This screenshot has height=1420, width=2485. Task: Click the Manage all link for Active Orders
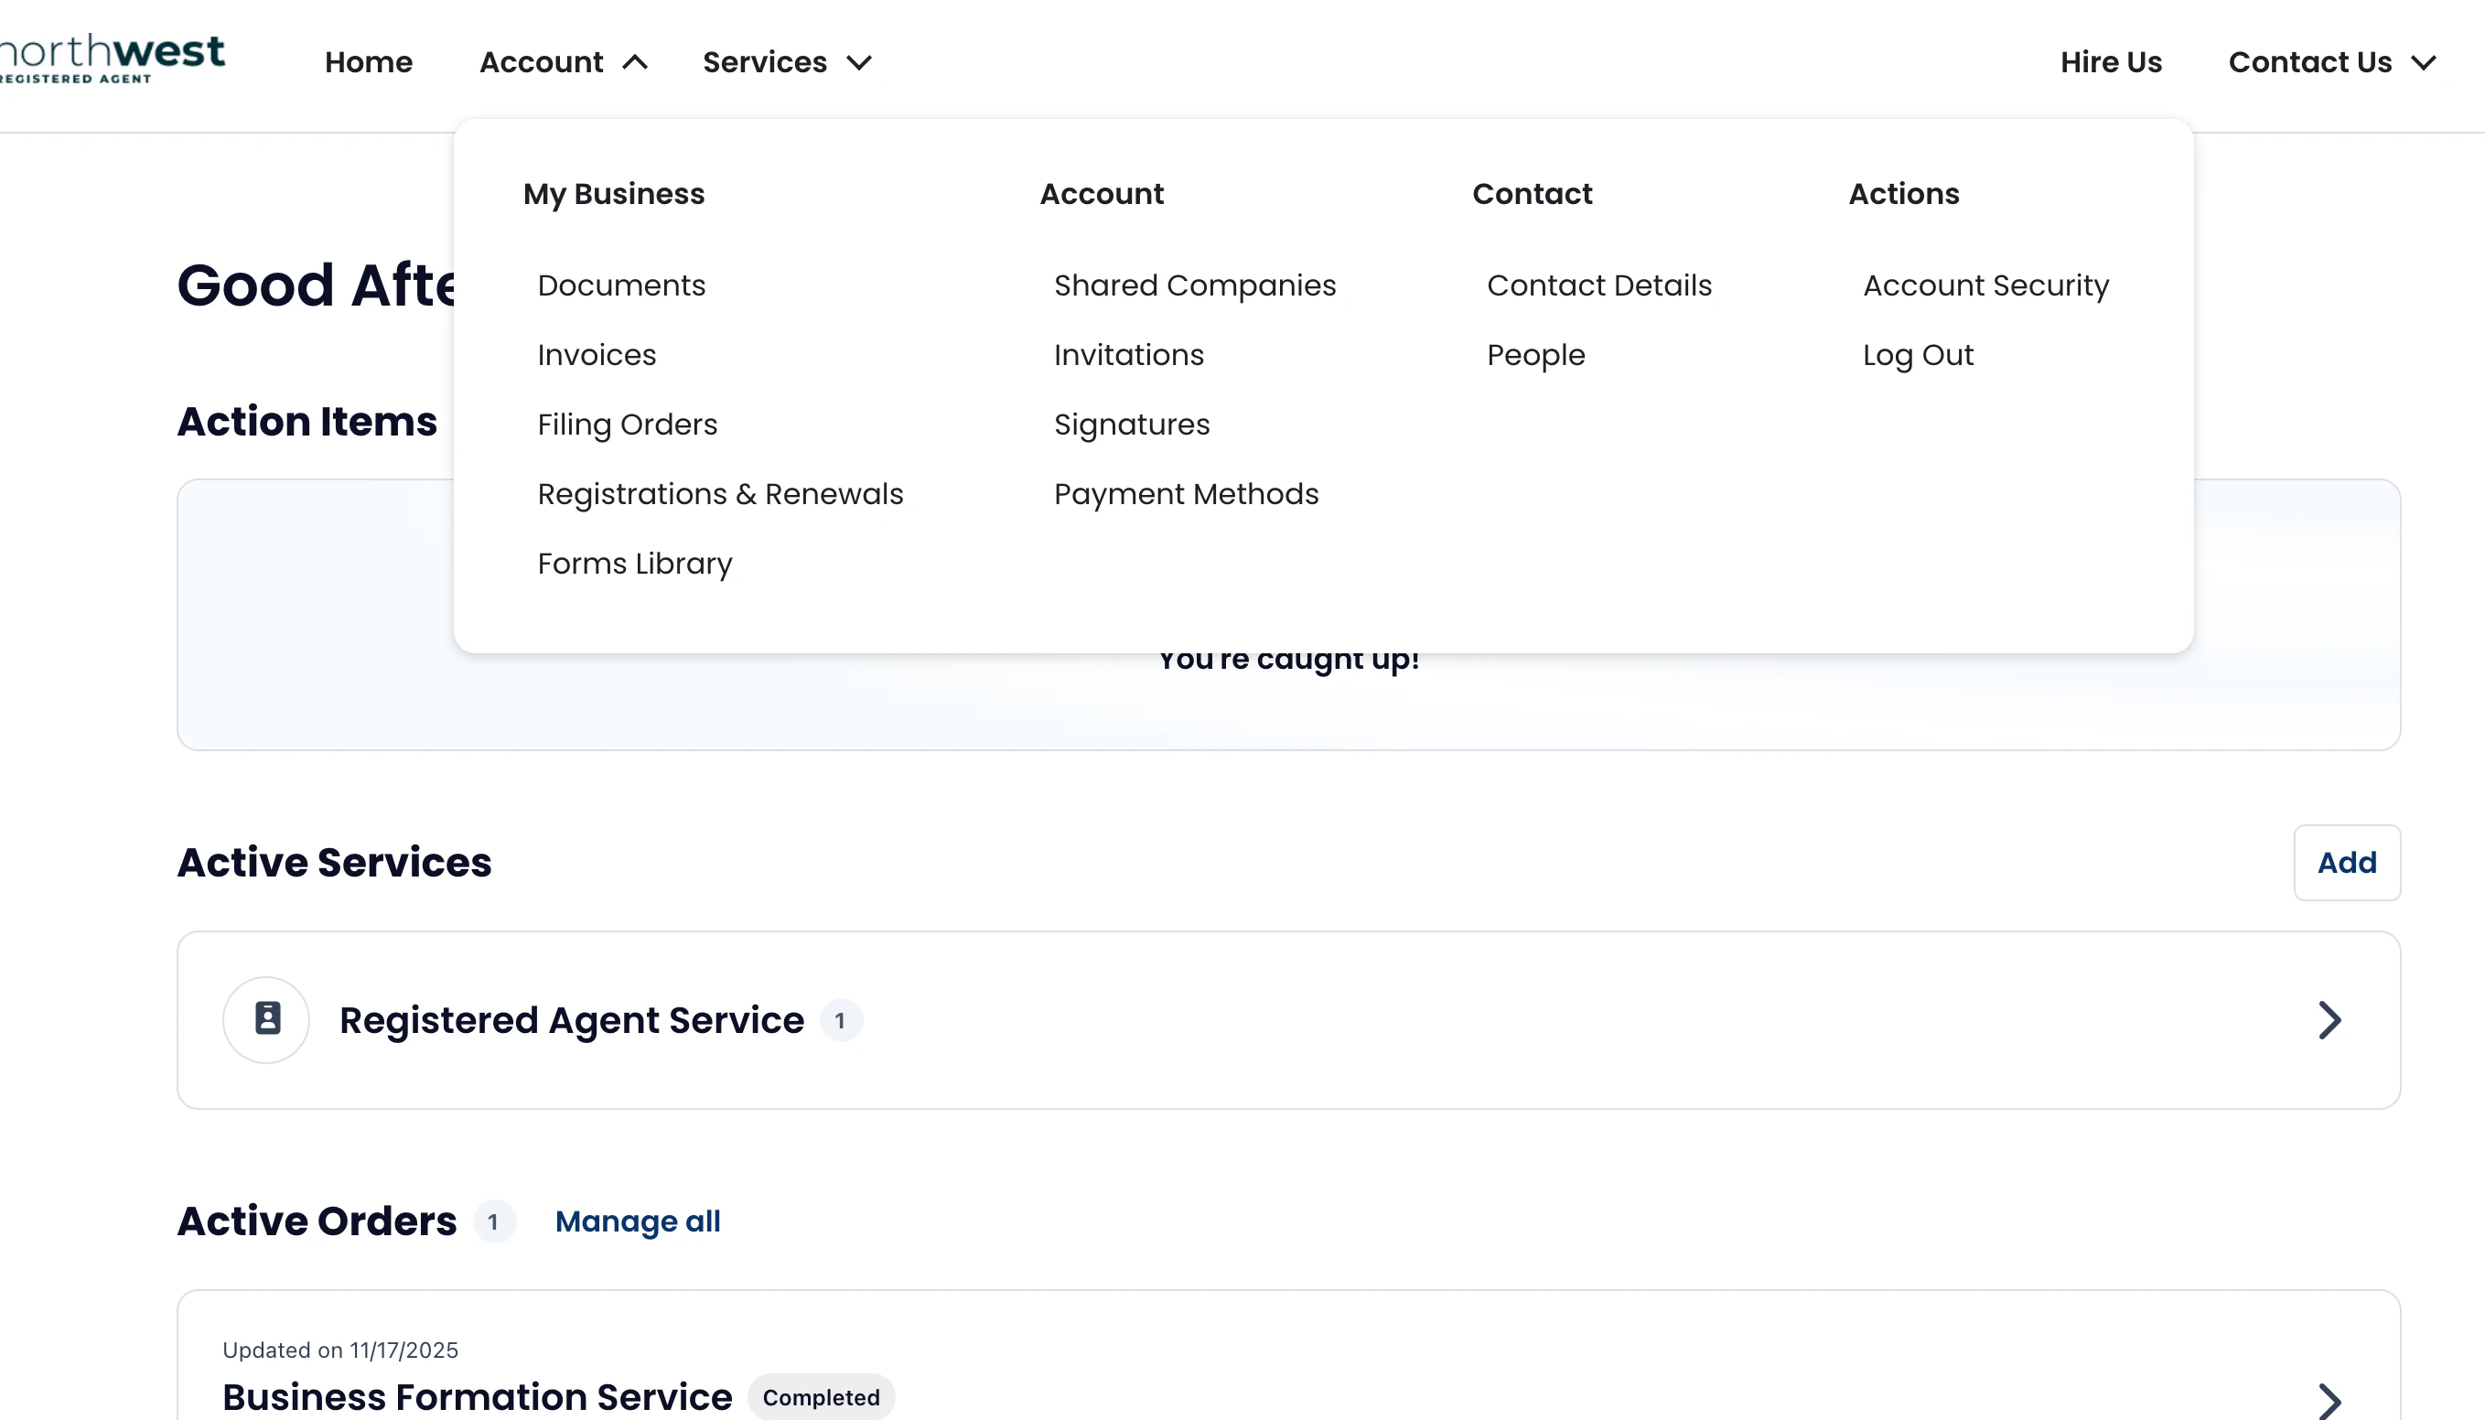coord(638,1221)
